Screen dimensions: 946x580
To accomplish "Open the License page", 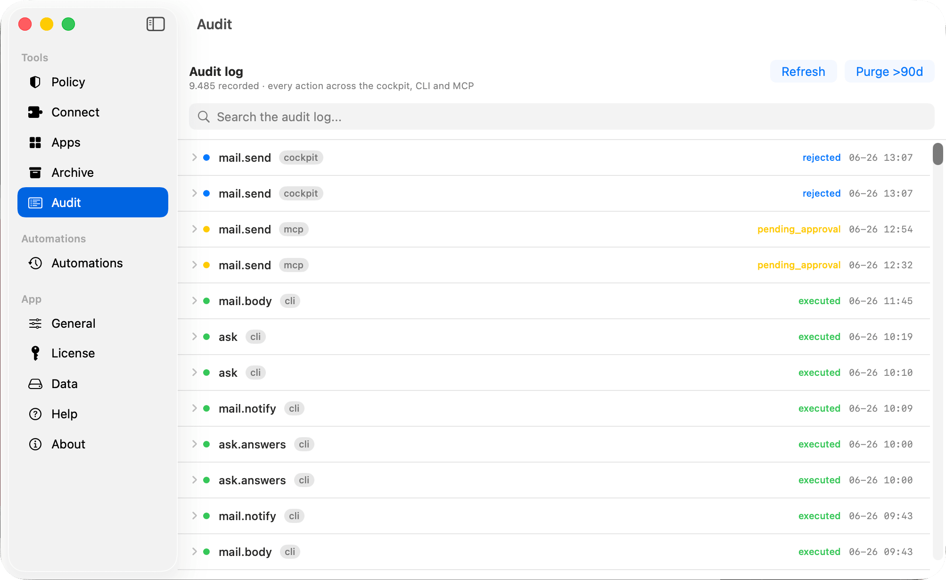I will tap(93, 353).
